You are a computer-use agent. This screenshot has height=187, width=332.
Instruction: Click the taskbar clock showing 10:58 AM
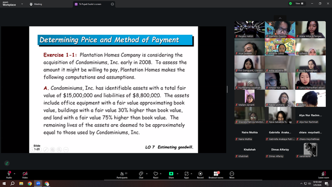tap(317, 183)
